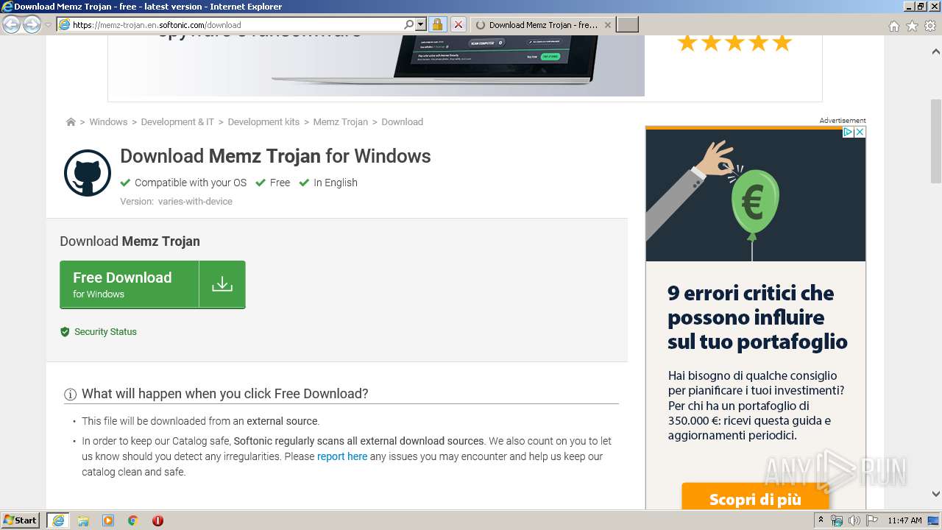The height and width of the screenshot is (530, 942).
Task: Open the red Opera taskbar icon
Action: point(157,520)
